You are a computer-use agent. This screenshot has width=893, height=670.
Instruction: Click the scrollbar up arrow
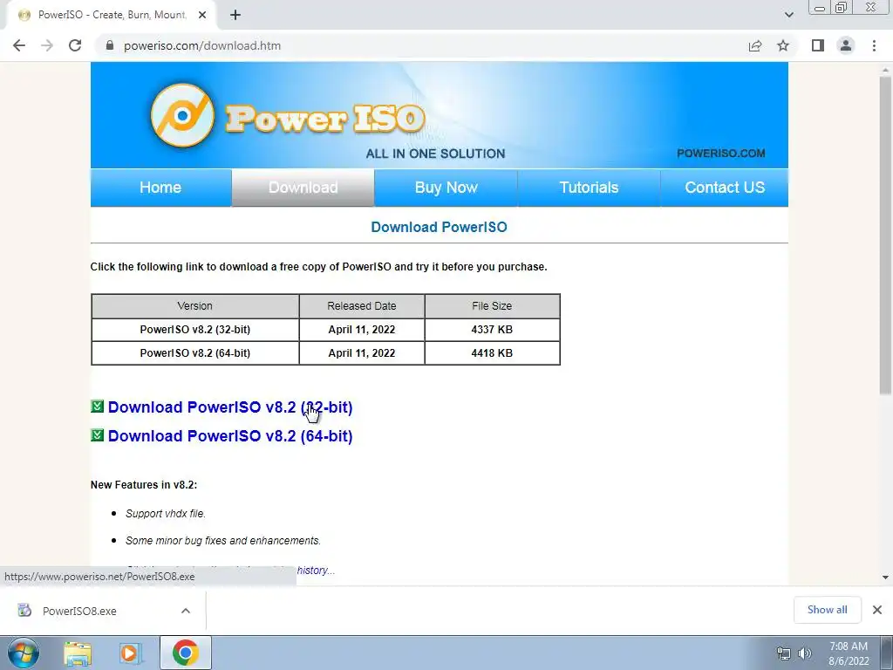pos(885,68)
